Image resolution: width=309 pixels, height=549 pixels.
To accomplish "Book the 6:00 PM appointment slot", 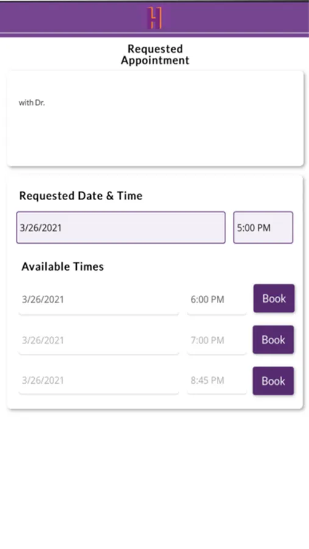I will pos(274,298).
